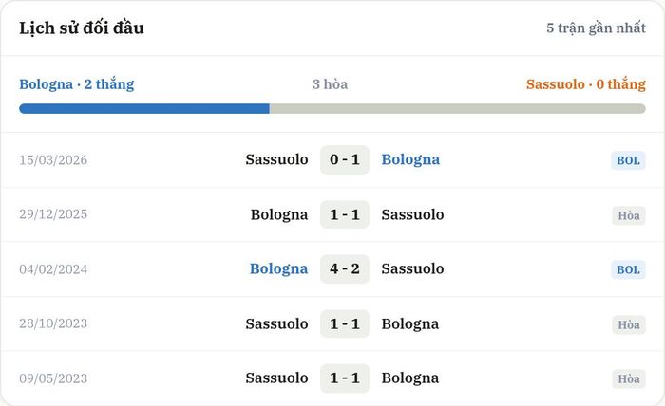The height and width of the screenshot is (406, 665).
Task: Open the blue Bologna link in 15/03/2026 row
Action: pos(410,160)
